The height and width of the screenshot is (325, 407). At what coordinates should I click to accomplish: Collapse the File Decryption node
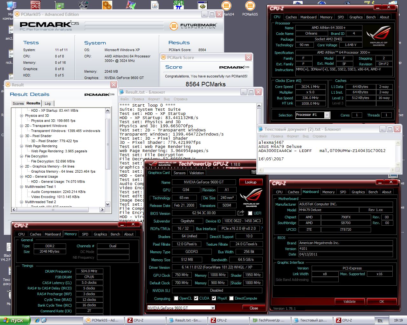point(21,156)
